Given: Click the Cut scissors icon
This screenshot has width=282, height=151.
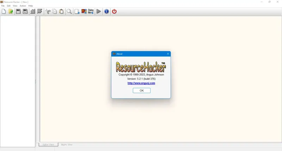Looking at the screenshot, I should click(48, 12).
